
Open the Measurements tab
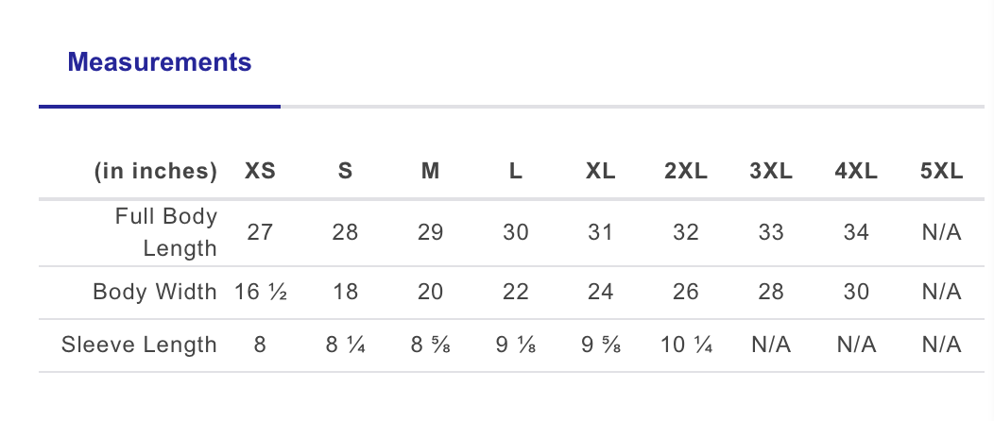pos(159,62)
